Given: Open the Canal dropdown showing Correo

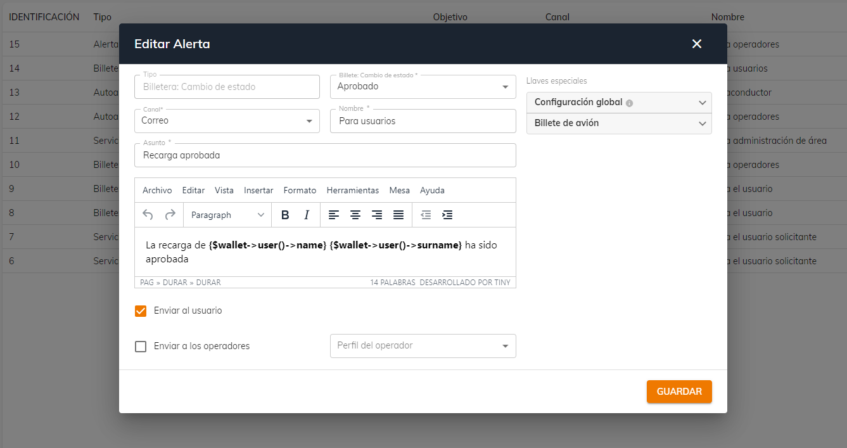Looking at the screenshot, I should click(227, 120).
